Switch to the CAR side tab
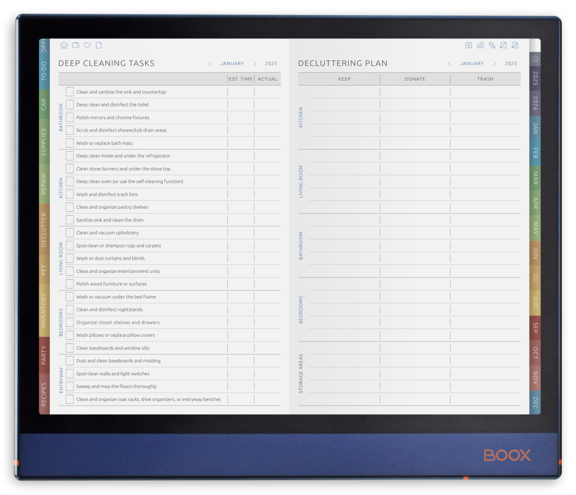Viewport: 576px width, 495px height. [44, 104]
